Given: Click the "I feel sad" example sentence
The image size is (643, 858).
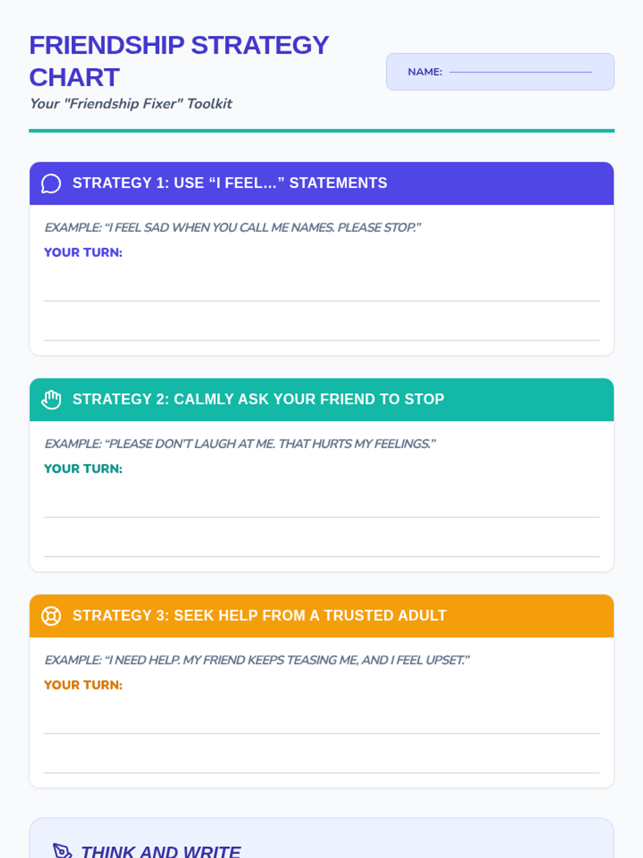Looking at the screenshot, I should click(x=233, y=227).
